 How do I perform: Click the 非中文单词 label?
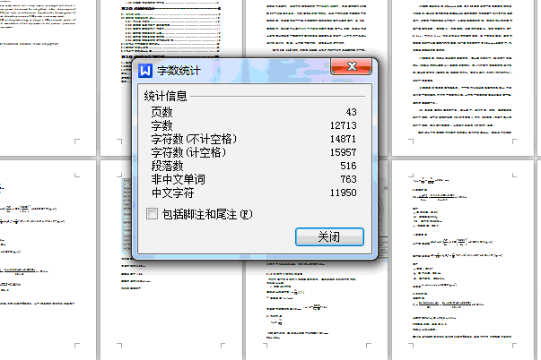[178, 179]
